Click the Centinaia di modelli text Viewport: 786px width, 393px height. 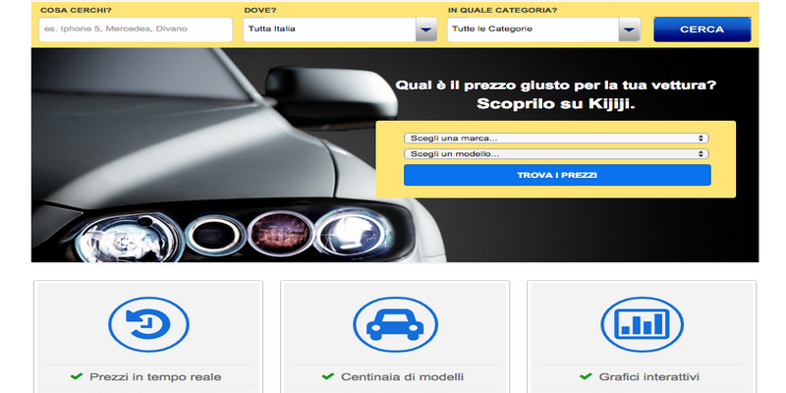click(402, 376)
